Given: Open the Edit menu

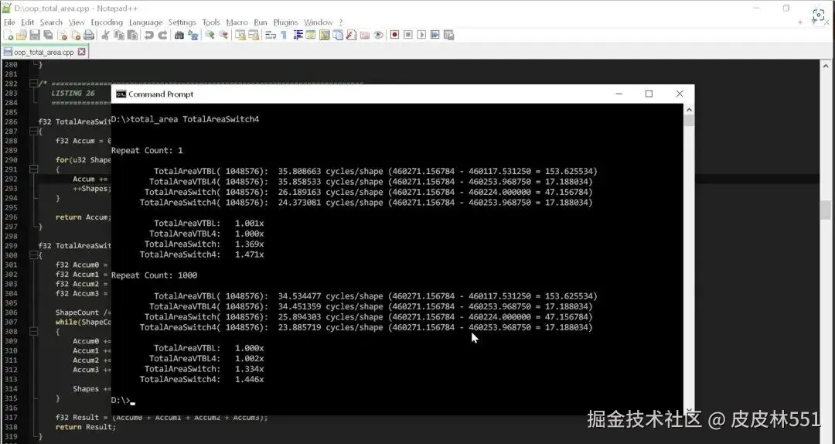Looking at the screenshot, I should click(28, 22).
